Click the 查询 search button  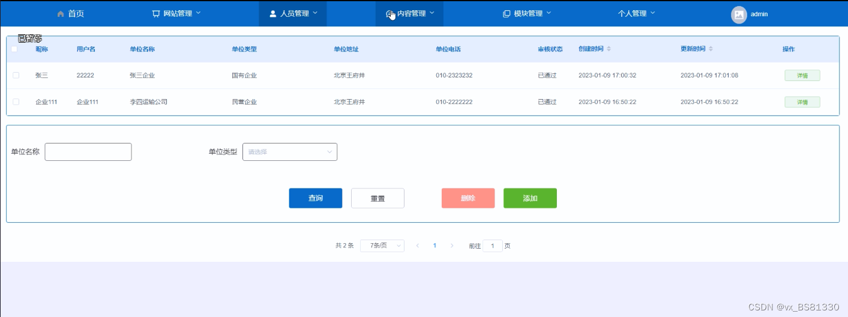click(316, 198)
